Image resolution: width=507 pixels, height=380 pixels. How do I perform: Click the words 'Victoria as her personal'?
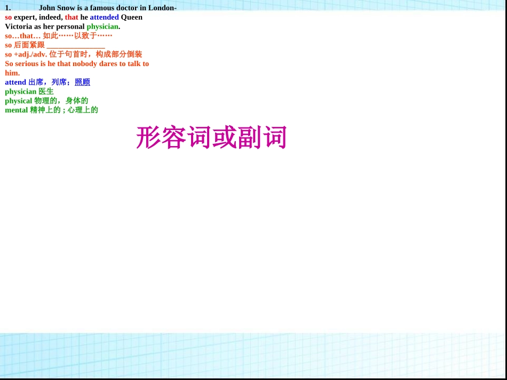(45, 27)
